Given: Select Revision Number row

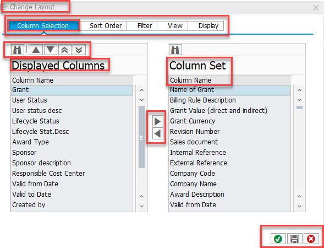Looking at the screenshot, I should coord(229,132).
